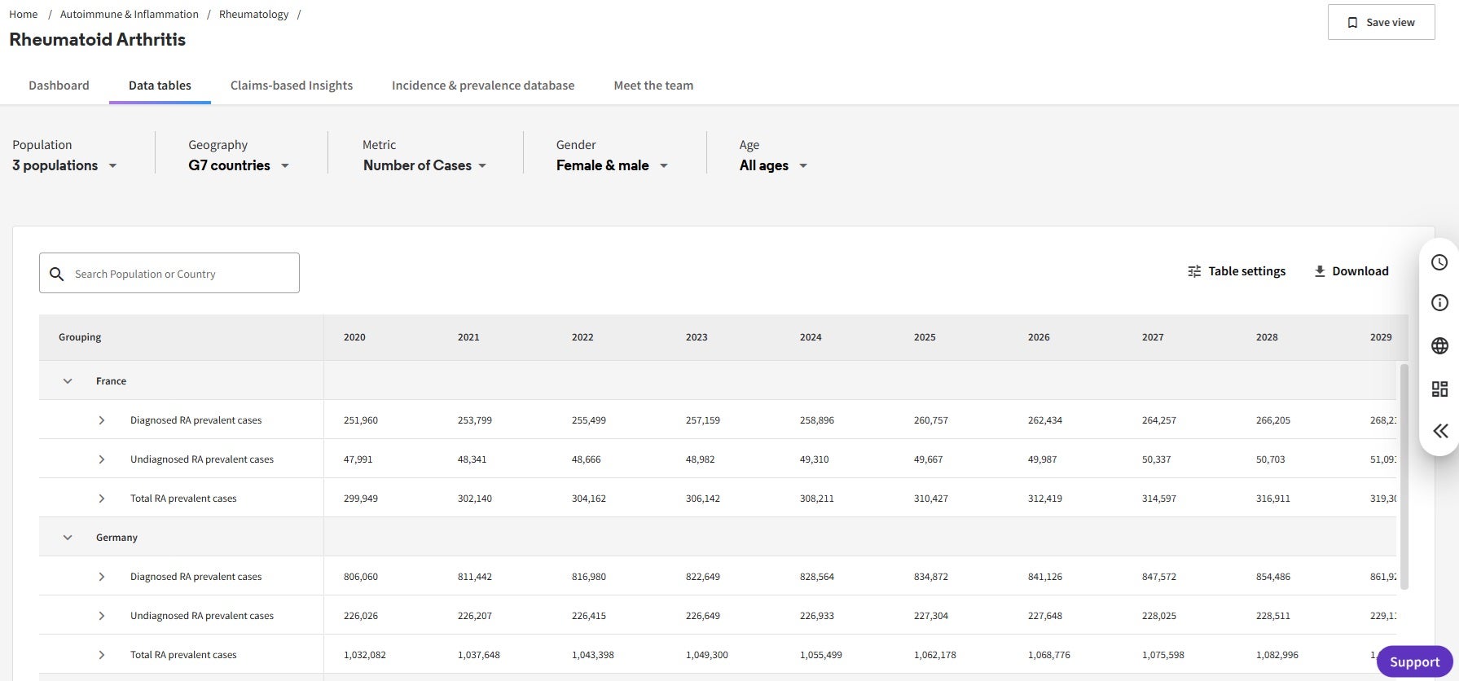Image resolution: width=1459 pixels, height=681 pixels.
Task: Click the bookmark icon on Save view
Action: (1352, 23)
